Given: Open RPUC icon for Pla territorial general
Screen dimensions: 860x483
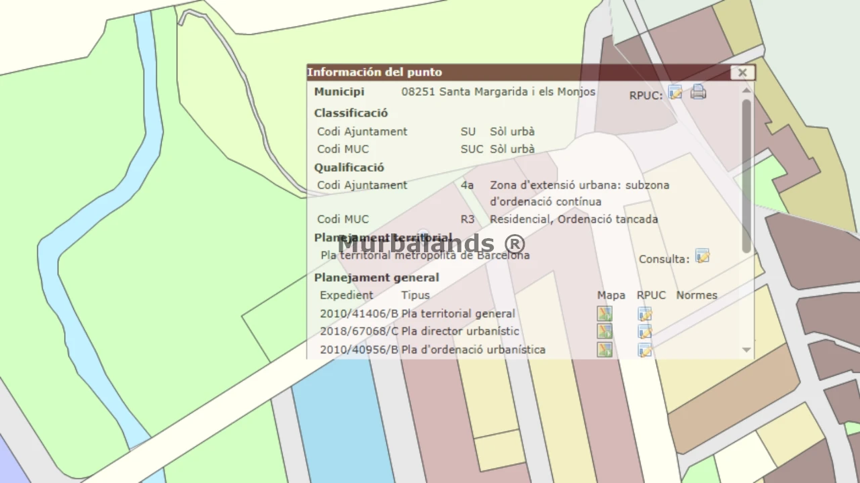Looking at the screenshot, I should pyautogui.click(x=644, y=314).
